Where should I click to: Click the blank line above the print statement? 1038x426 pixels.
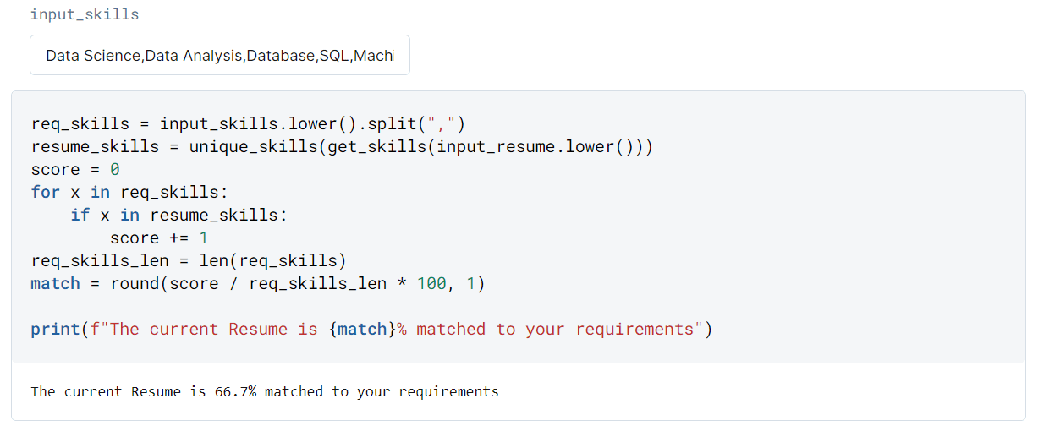[x=371, y=306]
